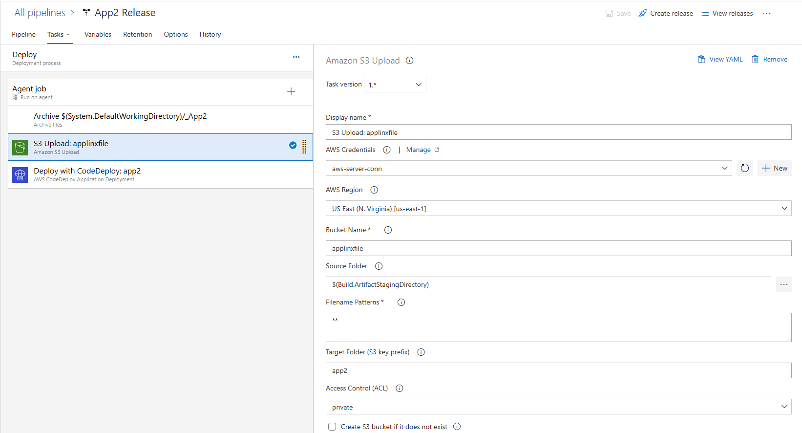Click the Remove trash can icon
Viewport: 802px width, 433px height.
[x=755, y=59]
